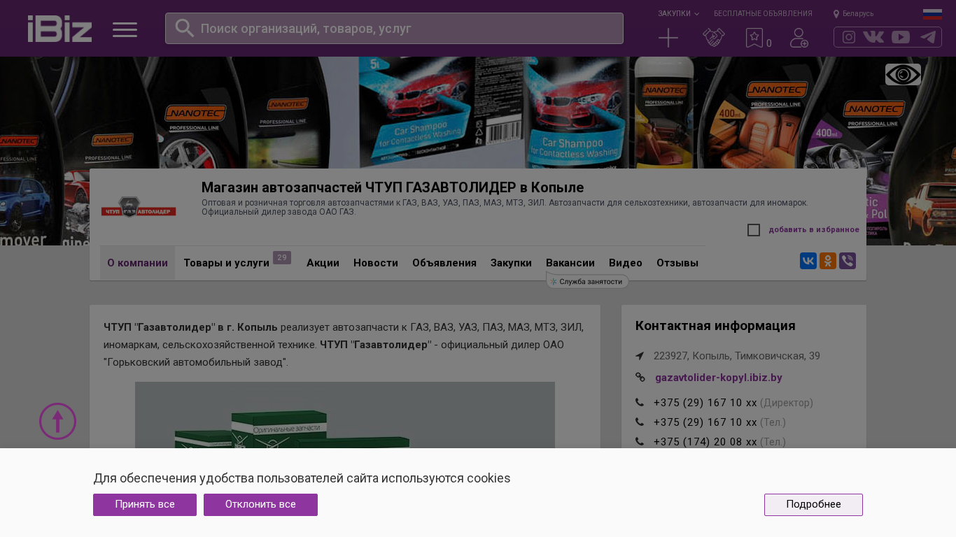This screenshot has height=537, width=956.
Task: Switch to the 'Акции' tab
Action: (323, 263)
